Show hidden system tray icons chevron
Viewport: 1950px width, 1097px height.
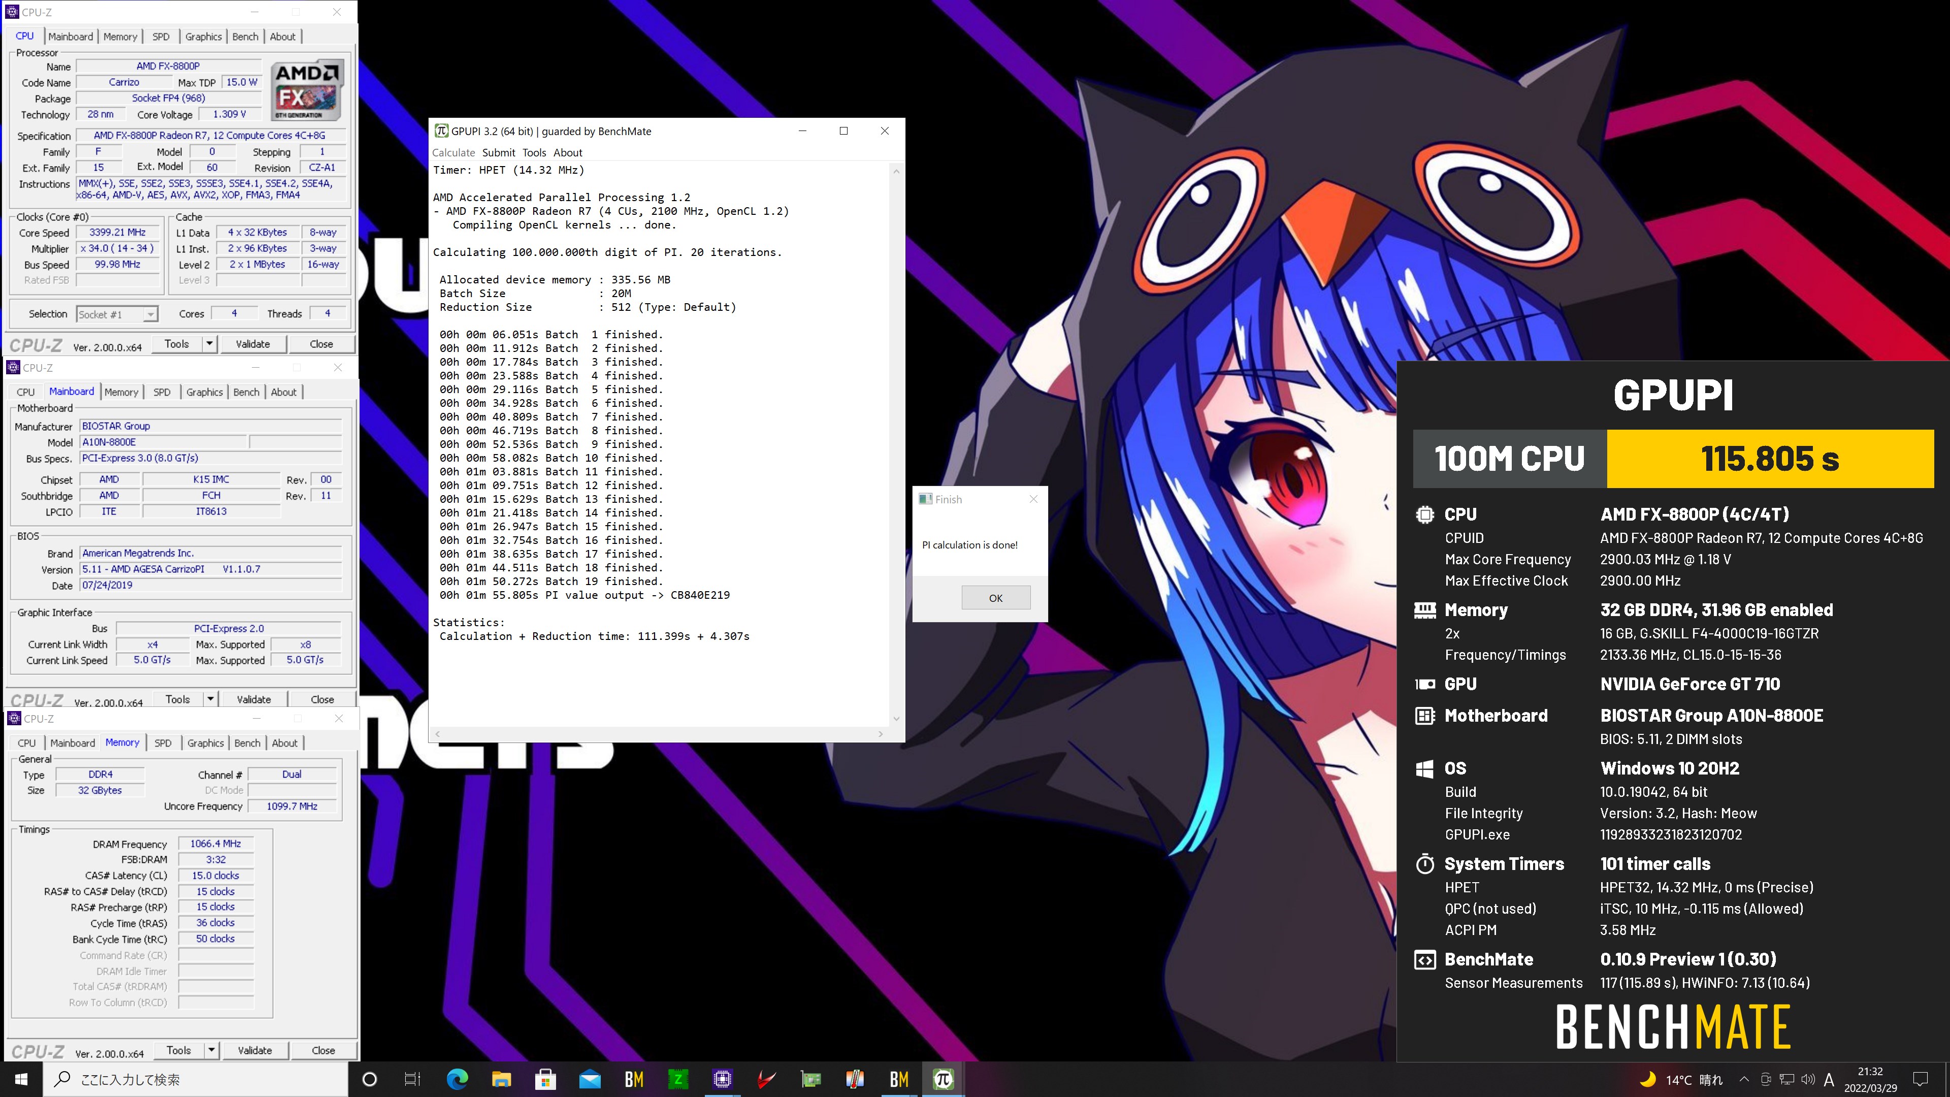click(1743, 1080)
